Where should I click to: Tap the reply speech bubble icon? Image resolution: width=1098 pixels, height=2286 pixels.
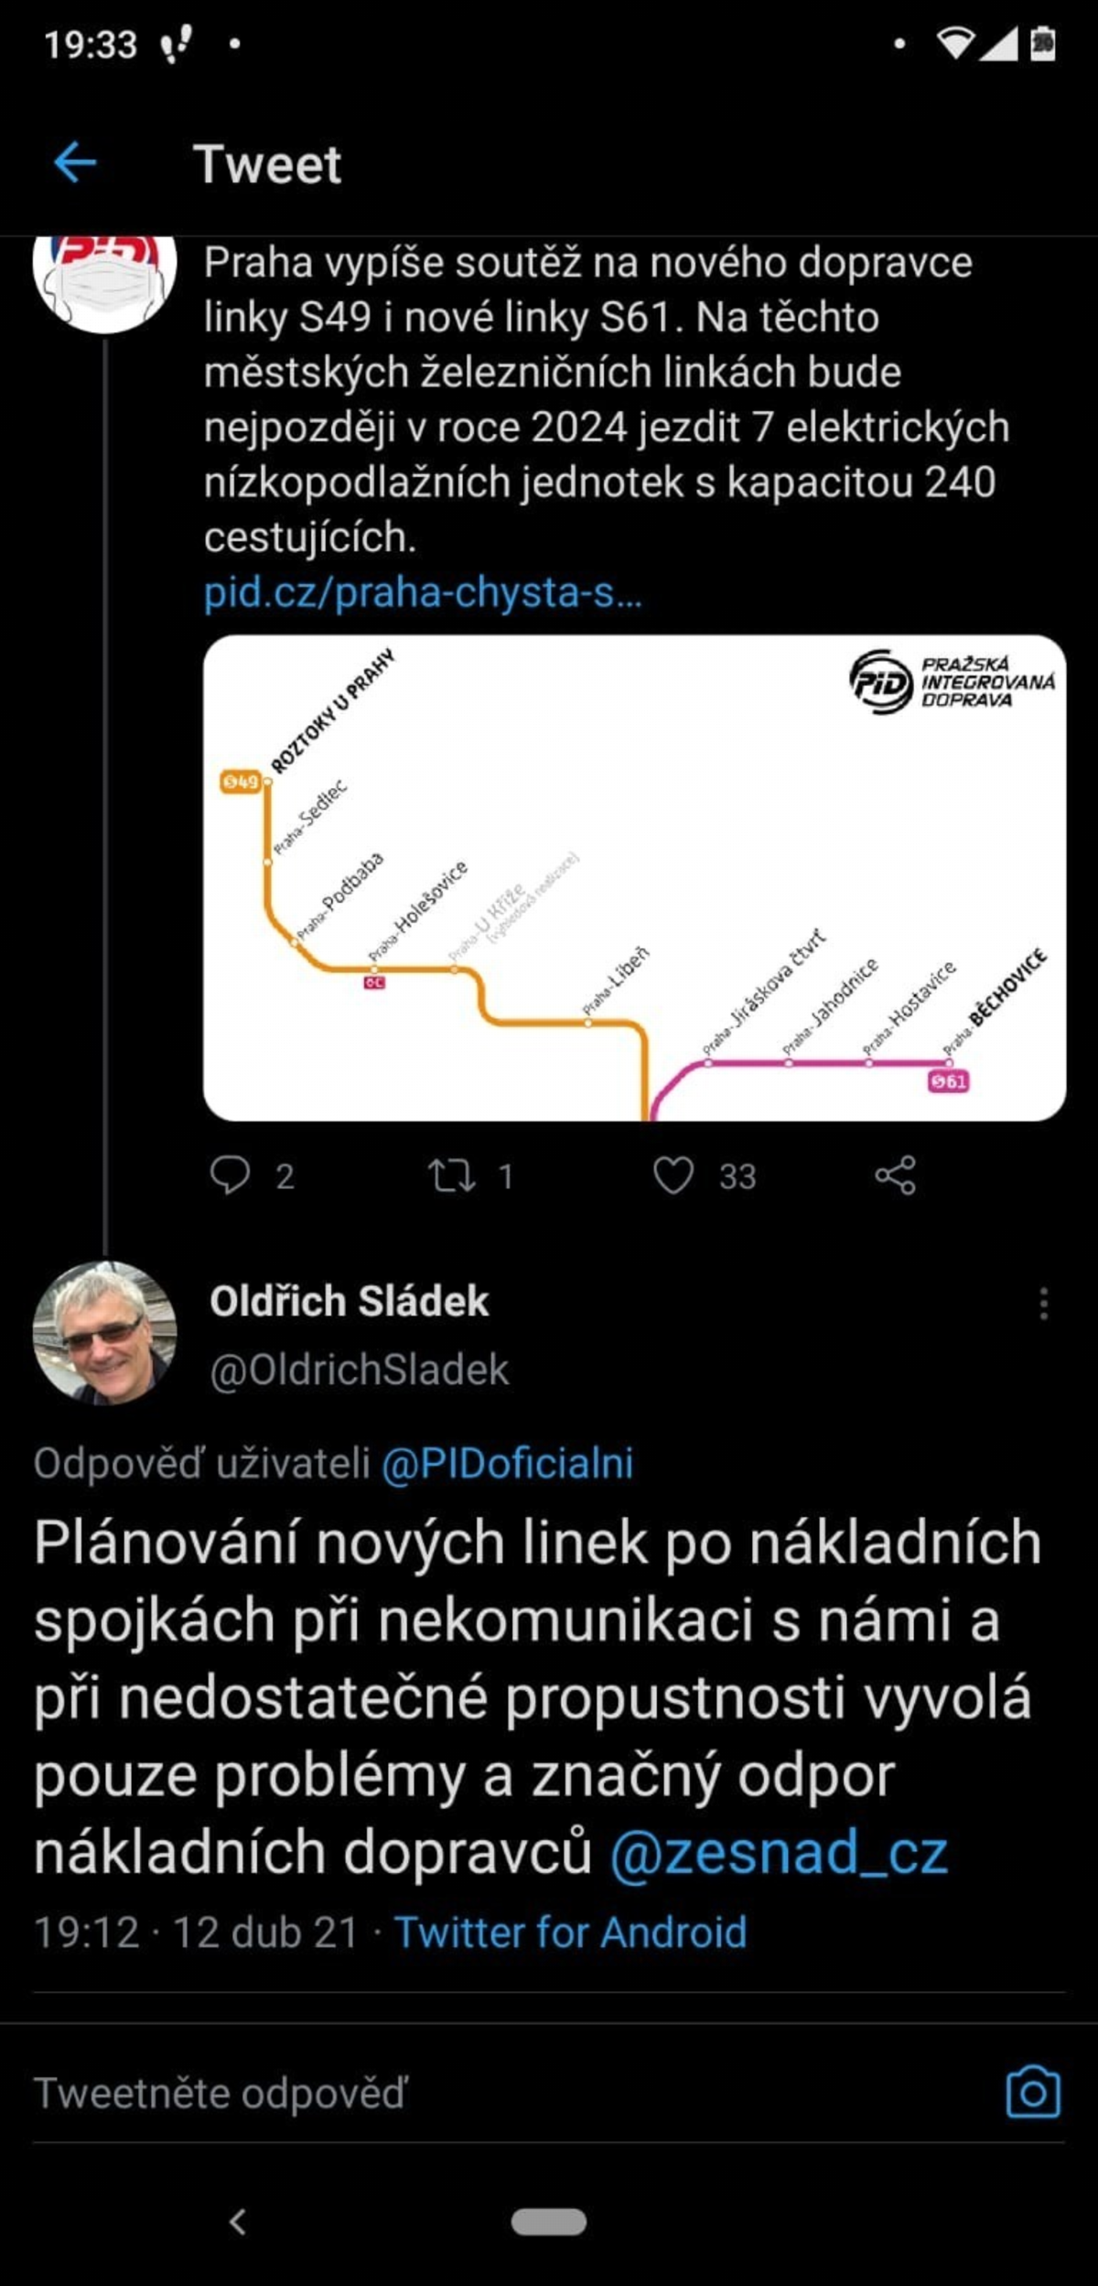[x=230, y=1176]
